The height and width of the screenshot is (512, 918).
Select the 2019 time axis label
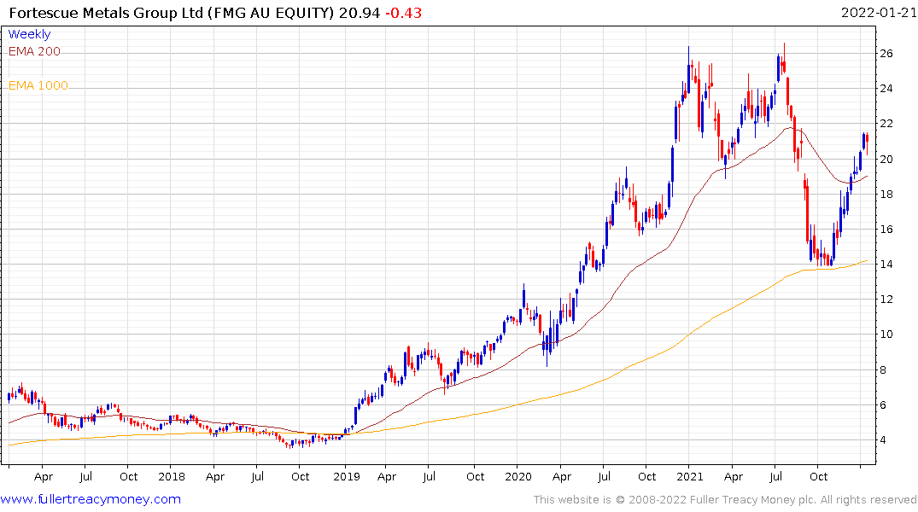(347, 477)
